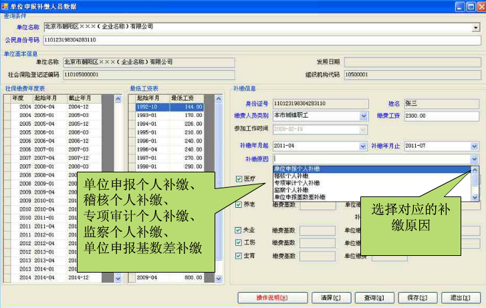Click the 姓名 field showing 张三
Screen dimensions: 486x308
click(x=442, y=104)
